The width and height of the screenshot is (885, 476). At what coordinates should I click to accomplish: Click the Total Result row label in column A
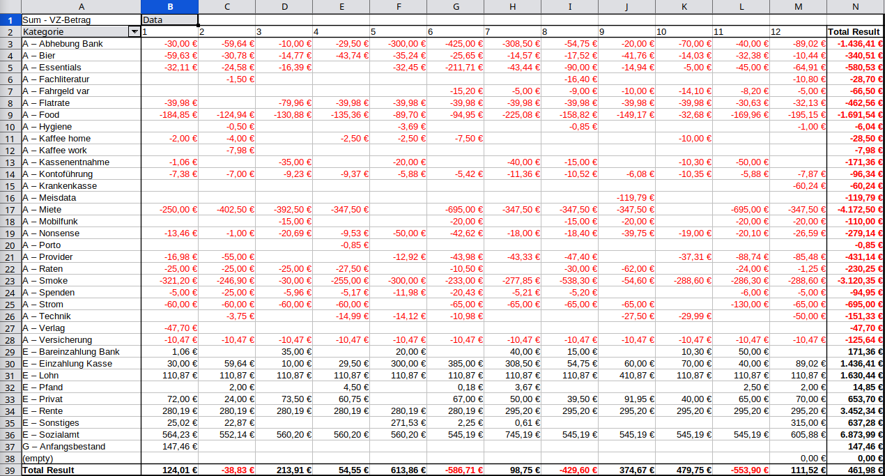(81, 470)
